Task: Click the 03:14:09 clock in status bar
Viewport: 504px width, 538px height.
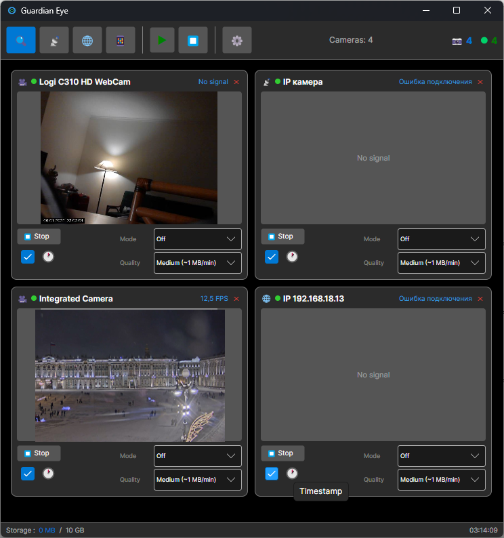Action: (x=484, y=530)
